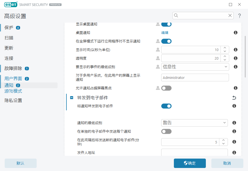This screenshot has width=248, height=171.
Task: Open the 警告 notification level dropdown
Action: click(195, 123)
